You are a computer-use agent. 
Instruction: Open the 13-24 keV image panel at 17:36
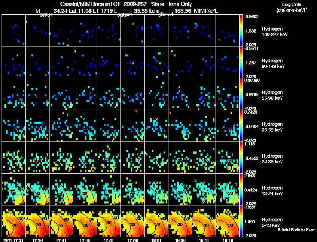[37, 190]
